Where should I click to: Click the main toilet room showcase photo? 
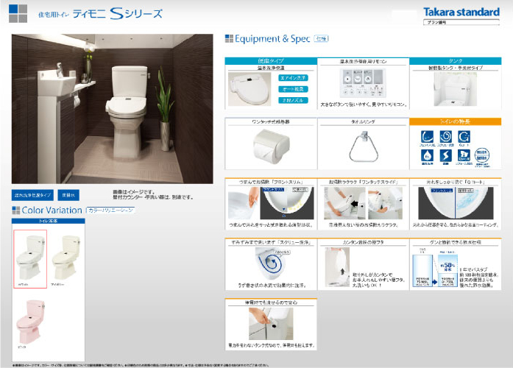tap(112, 109)
